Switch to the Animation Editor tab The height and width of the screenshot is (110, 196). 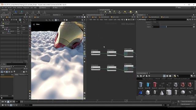(33, 15)
